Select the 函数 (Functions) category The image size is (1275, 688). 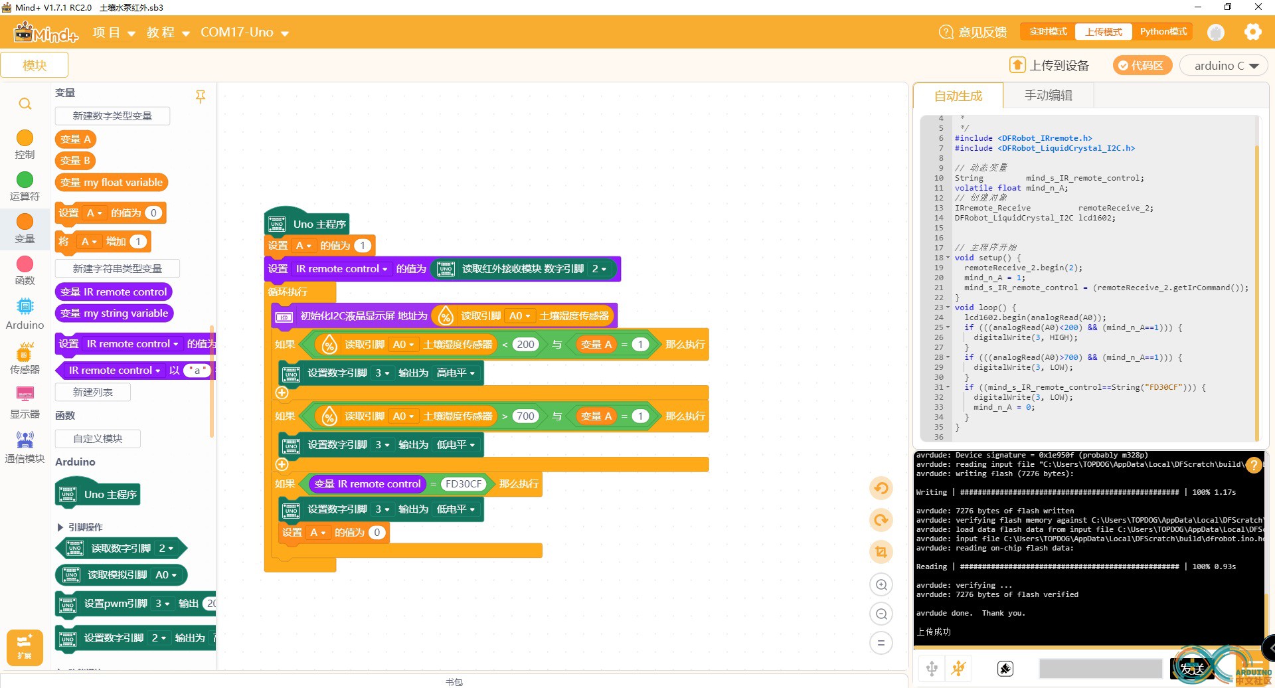pyautogui.click(x=25, y=271)
